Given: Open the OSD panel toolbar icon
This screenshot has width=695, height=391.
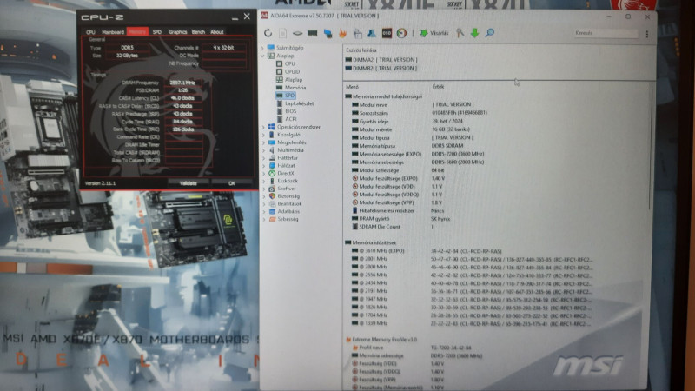Looking at the screenshot, I should pyautogui.click(x=387, y=33).
